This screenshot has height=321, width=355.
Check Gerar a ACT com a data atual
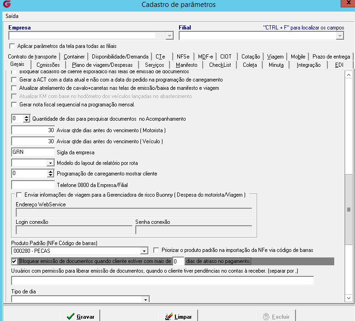tap(14, 80)
